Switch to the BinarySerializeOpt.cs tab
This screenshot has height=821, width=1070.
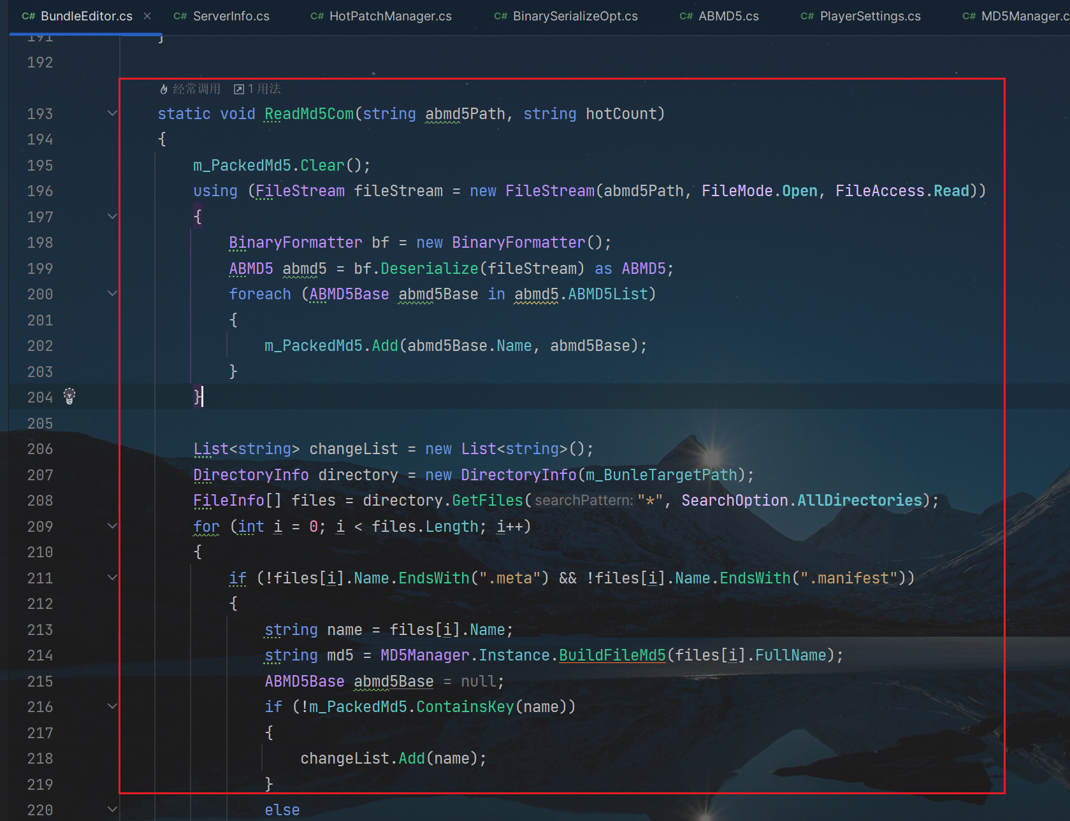[x=574, y=17]
